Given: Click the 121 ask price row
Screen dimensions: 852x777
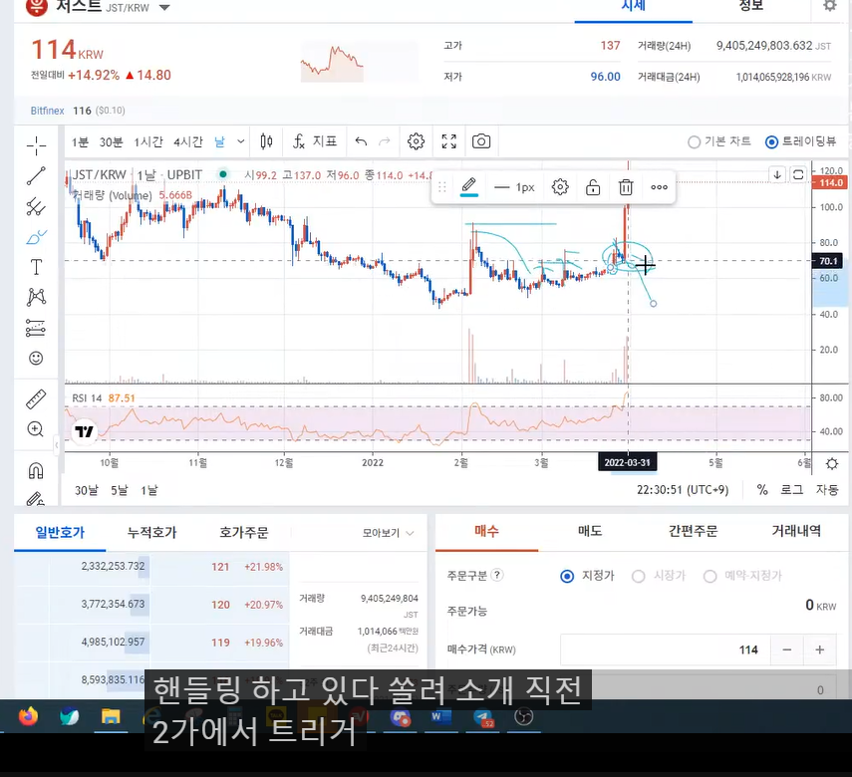Looking at the screenshot, I should point(151,567).
